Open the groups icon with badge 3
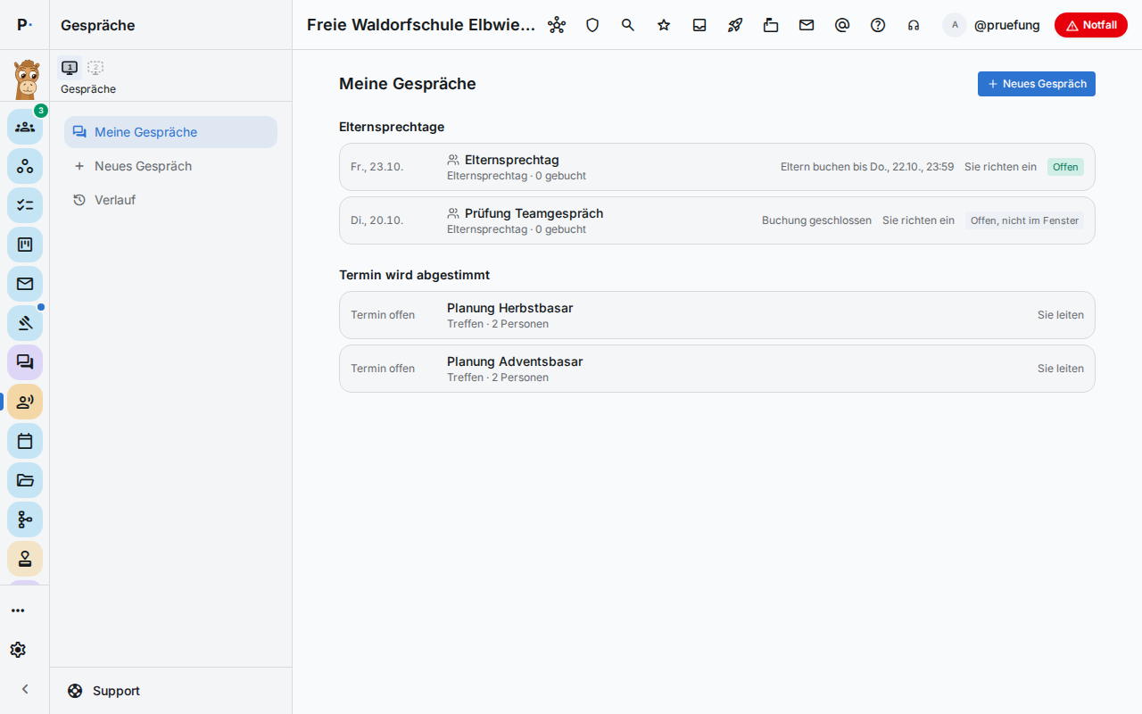 (x=25, y=127)
